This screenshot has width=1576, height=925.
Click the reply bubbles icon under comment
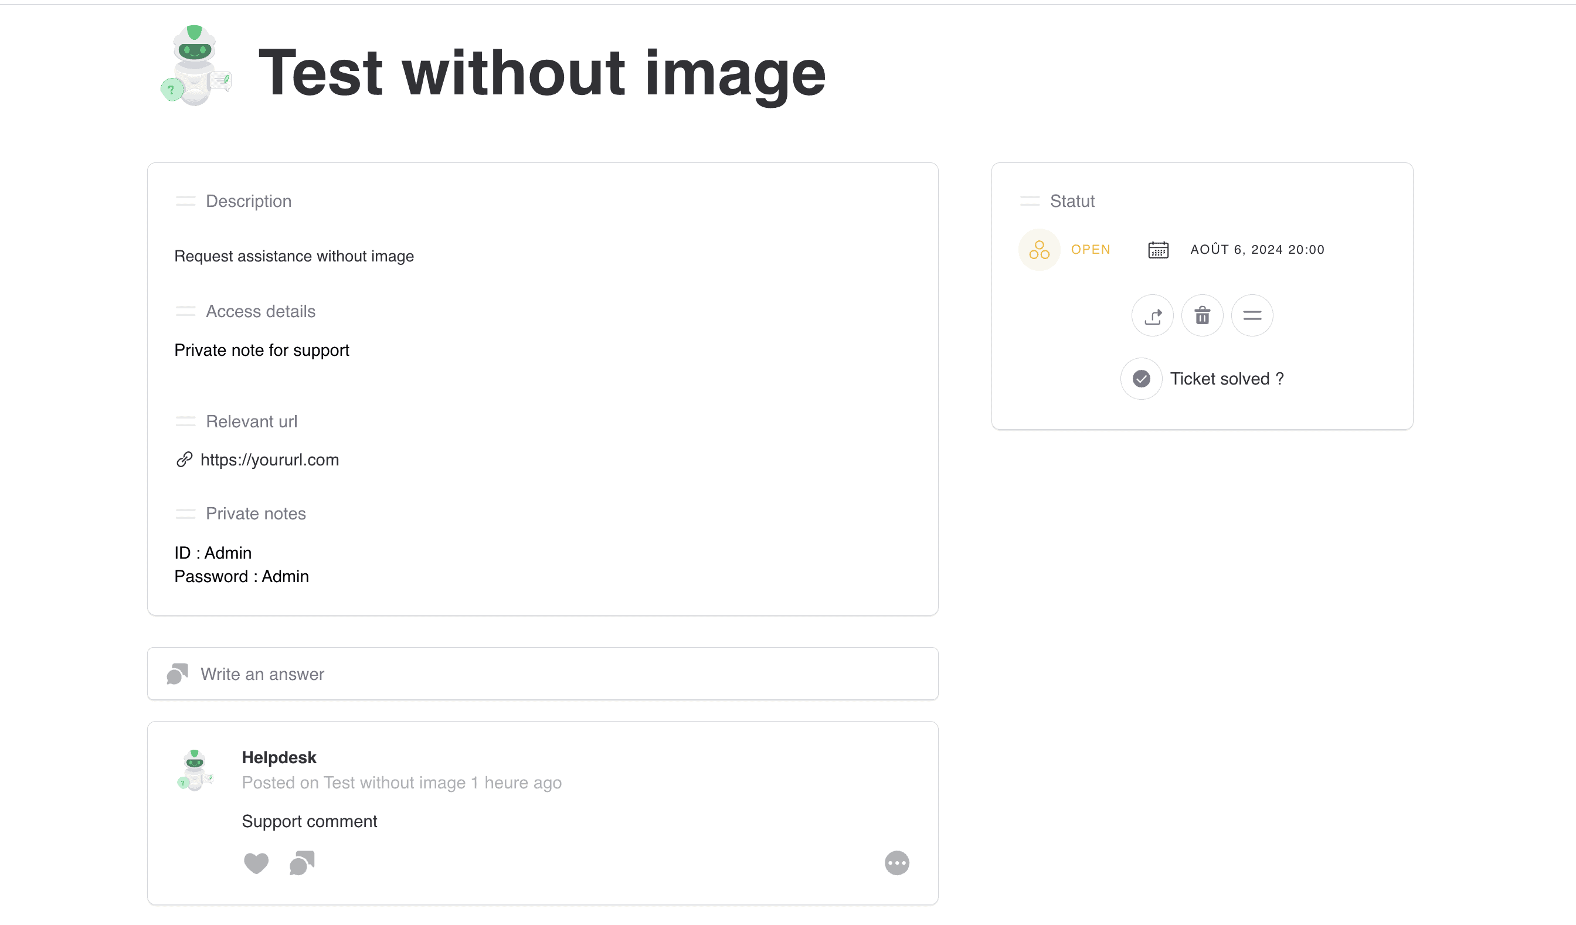[302, 863]
